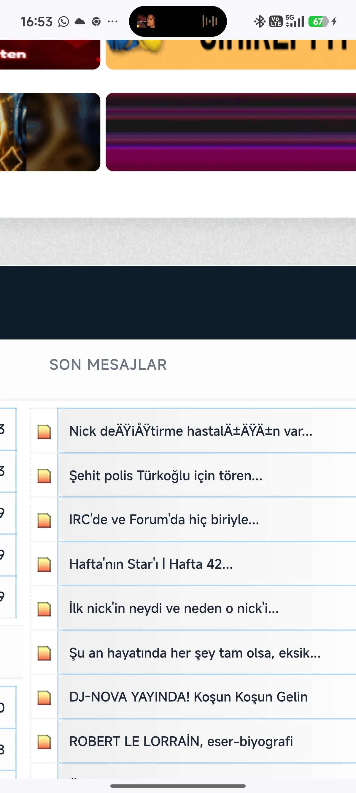The width and height of the screenshot is (356, 793).
Task: Tap the three-dots more notifications icon
Action: (112, 22)
